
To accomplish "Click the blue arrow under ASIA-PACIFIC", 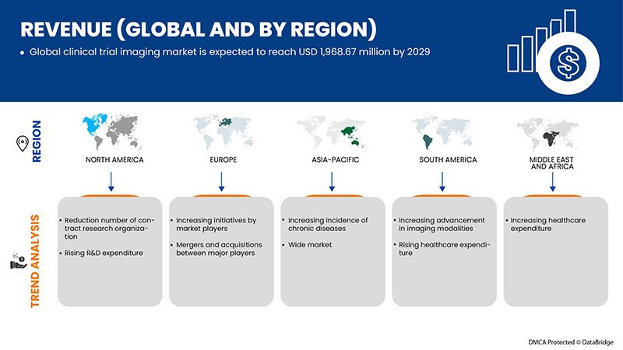I will [x=333, y=181].
